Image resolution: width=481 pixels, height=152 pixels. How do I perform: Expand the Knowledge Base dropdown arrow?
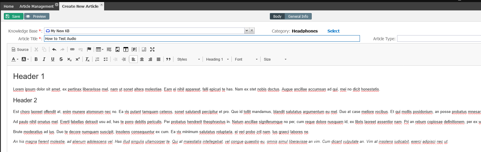pyautogui.click(x=246, y=31)
